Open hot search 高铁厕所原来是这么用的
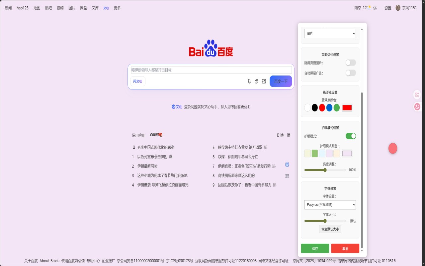 coord(236,175)
